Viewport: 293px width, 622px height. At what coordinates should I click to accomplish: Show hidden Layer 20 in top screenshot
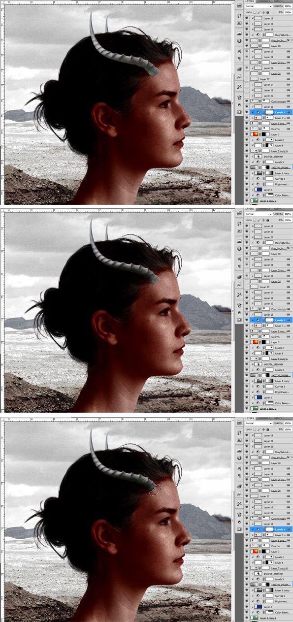[246, 96]
